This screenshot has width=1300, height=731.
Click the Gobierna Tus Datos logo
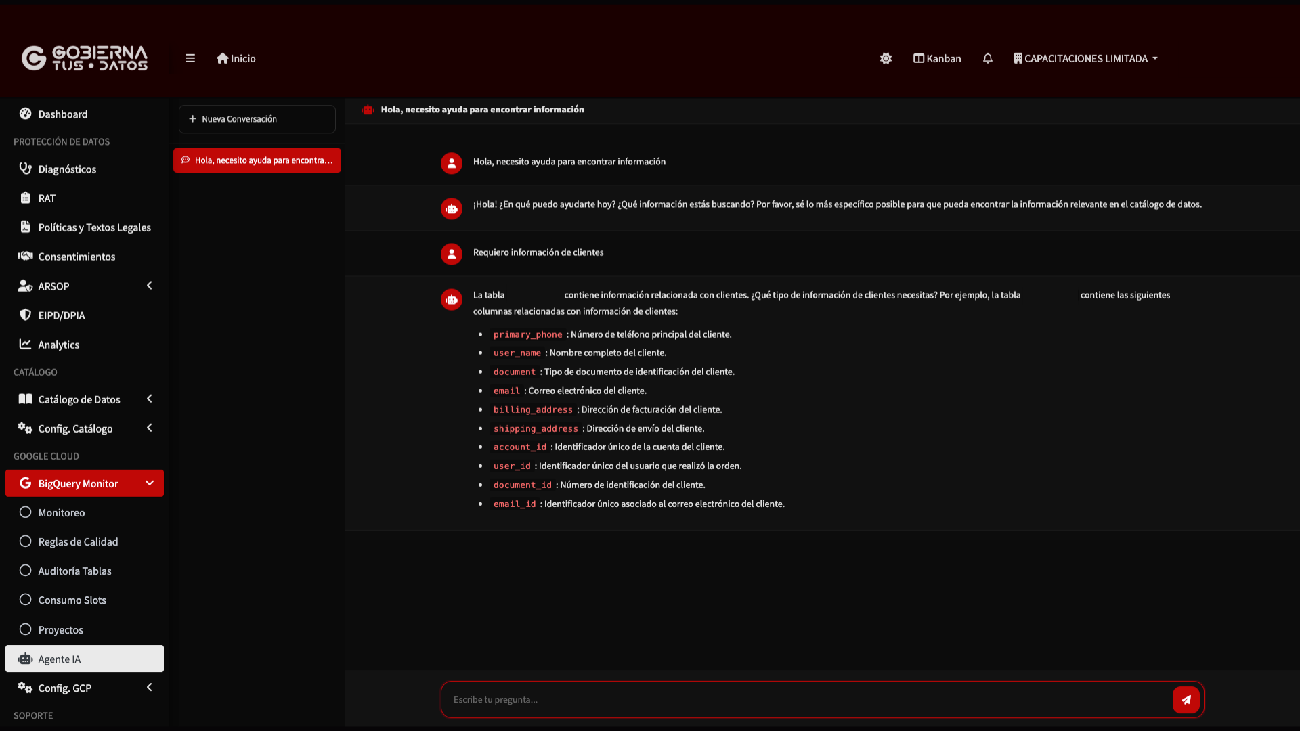(84, 58)
